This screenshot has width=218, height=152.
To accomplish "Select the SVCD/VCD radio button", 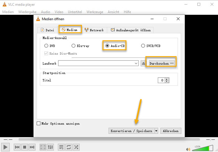I will pyautogui.click(x=143, y=46).
